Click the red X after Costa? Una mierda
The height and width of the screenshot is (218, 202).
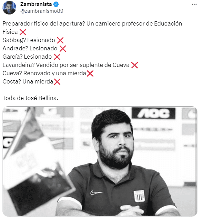57,82
